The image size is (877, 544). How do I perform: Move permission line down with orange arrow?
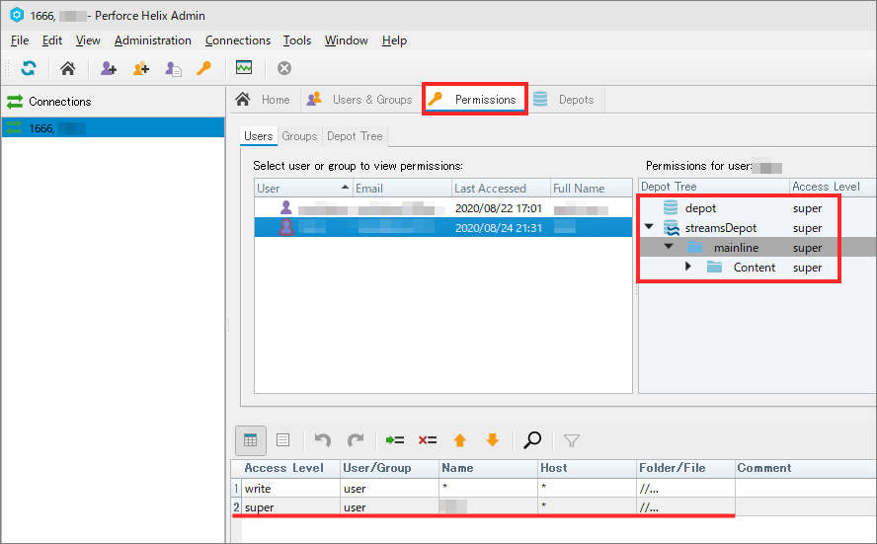click(492, 440)
